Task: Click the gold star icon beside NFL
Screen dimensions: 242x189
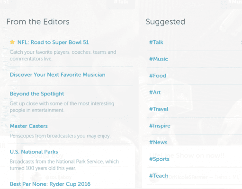Action: [12, 42]
